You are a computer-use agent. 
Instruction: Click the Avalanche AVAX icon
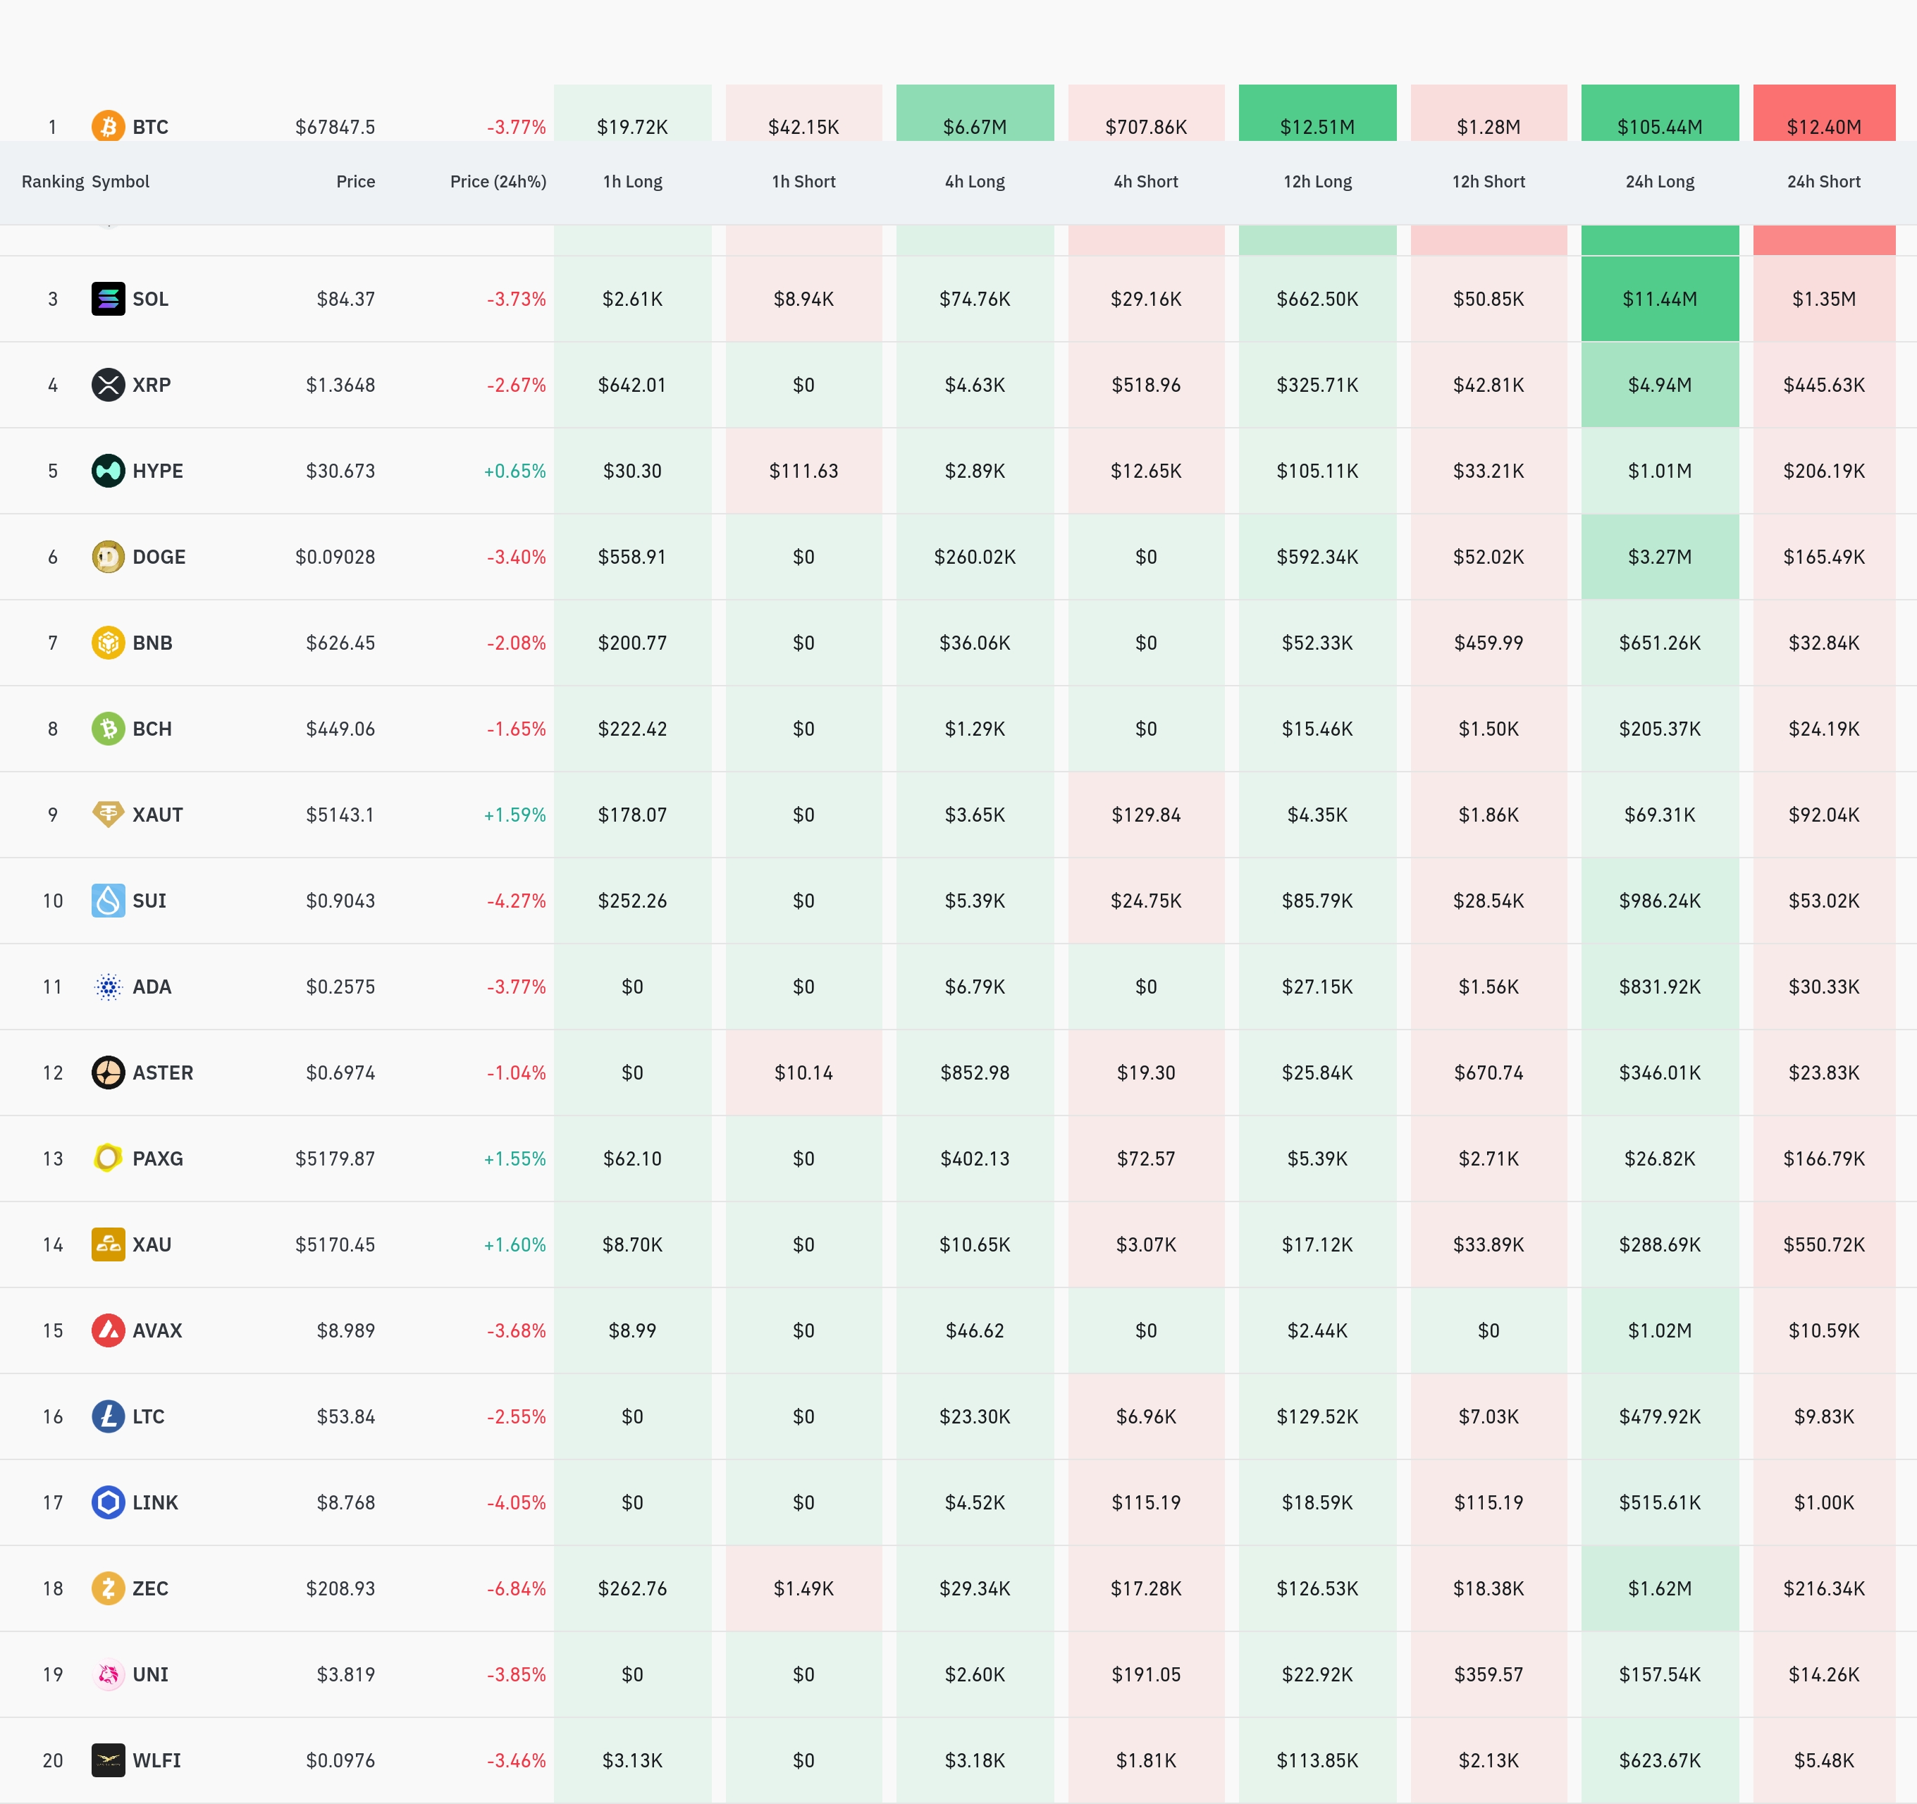click(108, 1330)
